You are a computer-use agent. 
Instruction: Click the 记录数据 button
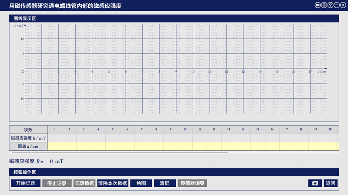point(84,183)
